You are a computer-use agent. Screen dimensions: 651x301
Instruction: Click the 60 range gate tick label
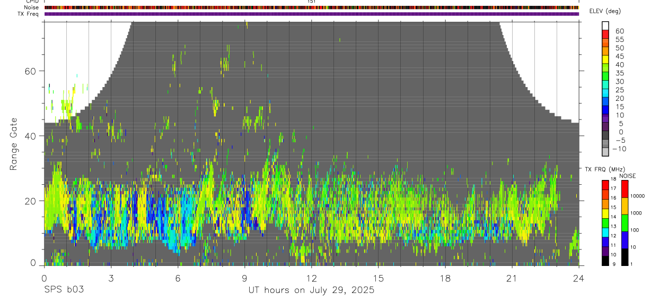tap(30, 71)
